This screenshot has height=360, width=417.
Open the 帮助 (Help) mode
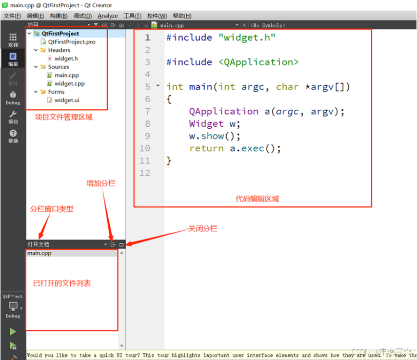[x=13, y=136]
